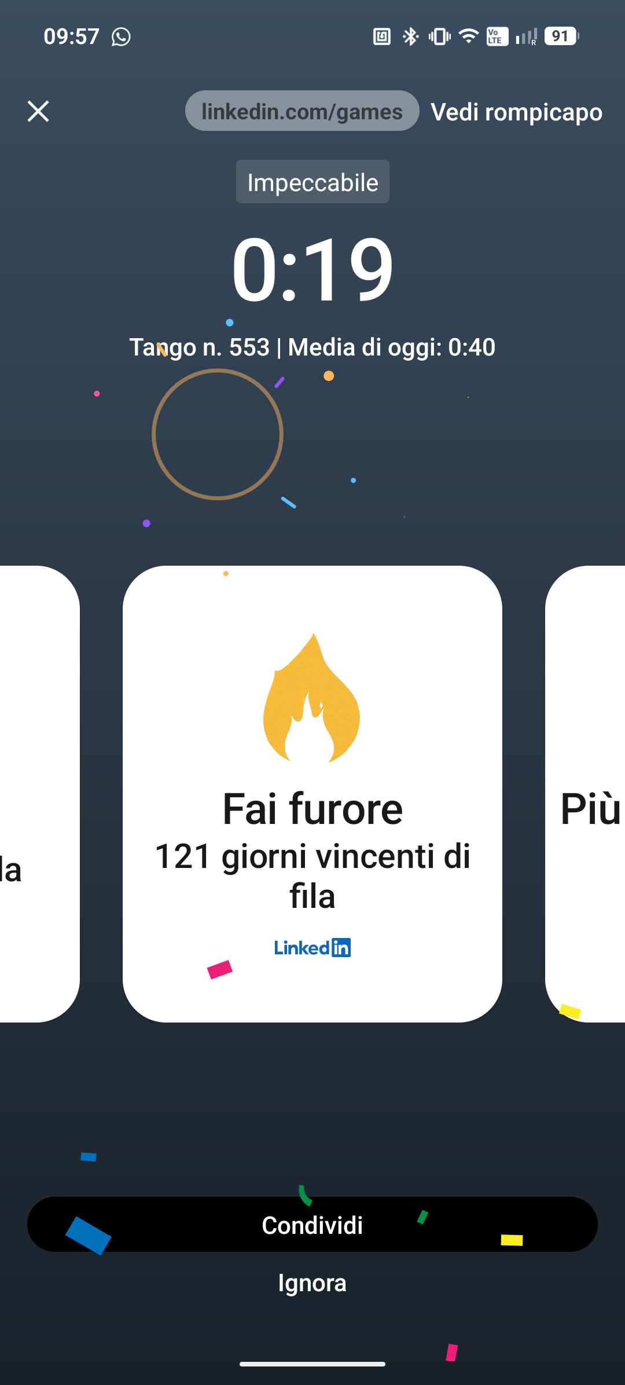
Task: Tap the bottom navigation gesture bar
Action: pyautogui.click(x=312, y=1364)
